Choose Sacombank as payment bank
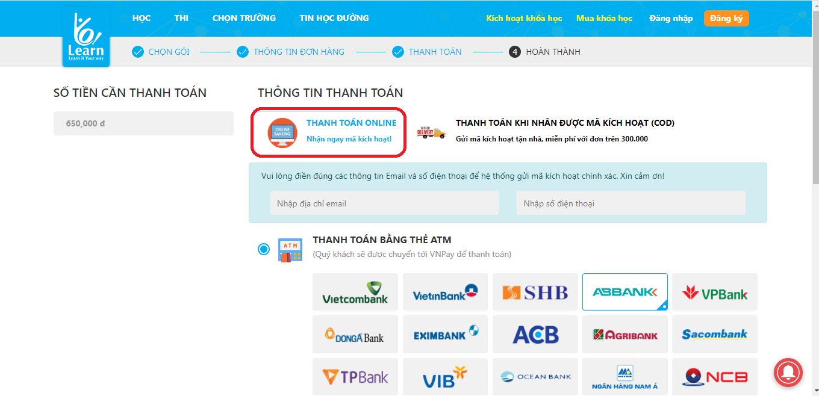The width and height of the screenshot is (819, 396). [715, 334]
